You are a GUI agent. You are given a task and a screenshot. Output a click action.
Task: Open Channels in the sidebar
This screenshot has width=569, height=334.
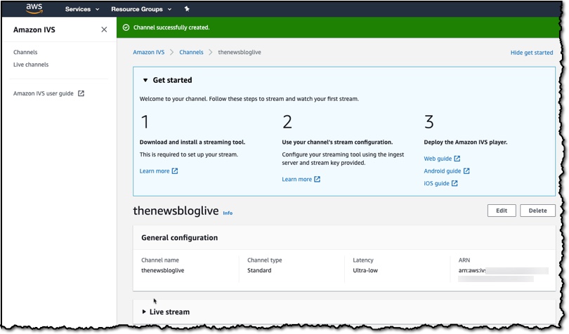tap(25, 52)
